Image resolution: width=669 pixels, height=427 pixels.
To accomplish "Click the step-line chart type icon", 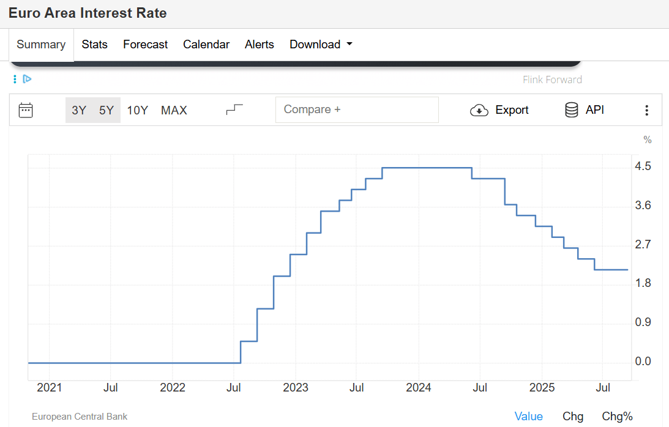I will pos(234,108).
